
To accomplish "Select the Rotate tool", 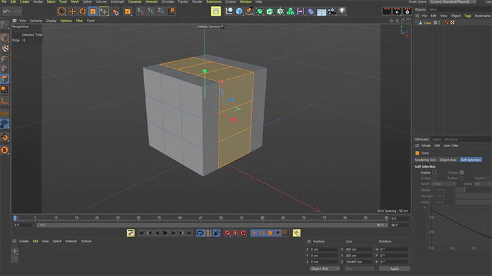I will [83, 12].
